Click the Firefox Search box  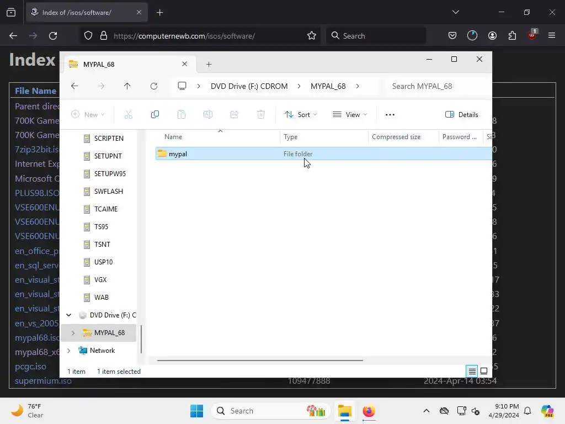click(376, 36)
